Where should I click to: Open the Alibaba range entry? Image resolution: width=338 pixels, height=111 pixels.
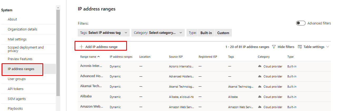coord(86,96)
